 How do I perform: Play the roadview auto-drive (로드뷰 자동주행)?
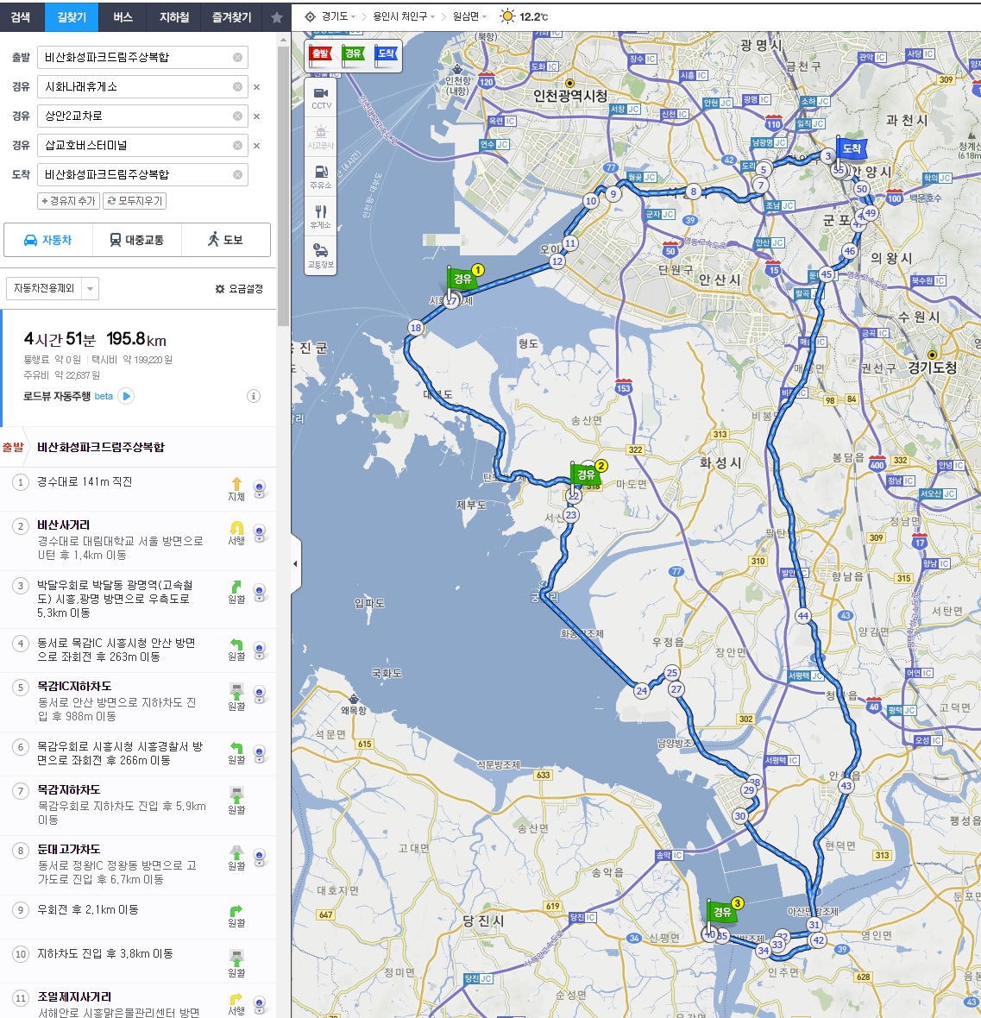(126, 396)
